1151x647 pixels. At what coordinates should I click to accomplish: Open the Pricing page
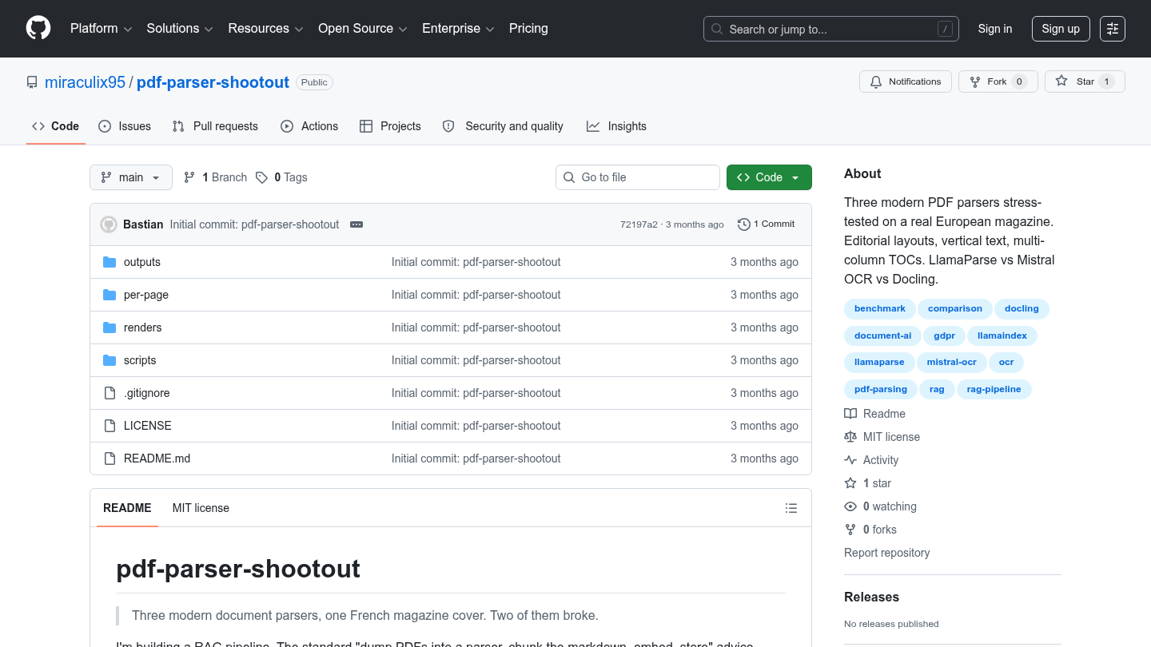pos(528,28)
